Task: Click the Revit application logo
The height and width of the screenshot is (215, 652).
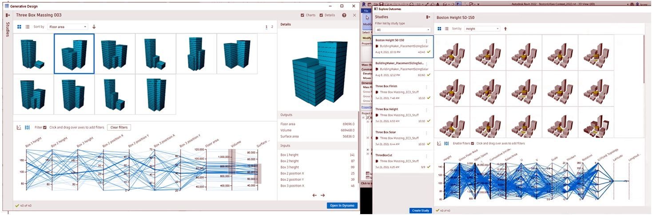Action: (x=365, y=4)
